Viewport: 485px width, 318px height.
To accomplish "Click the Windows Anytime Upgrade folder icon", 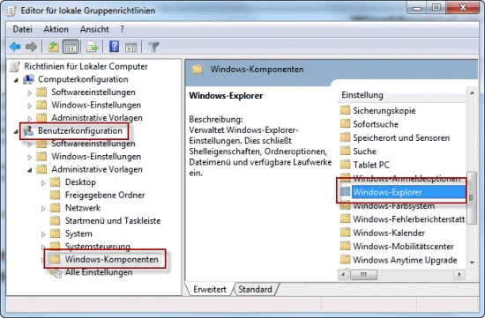I will [345, 260].
